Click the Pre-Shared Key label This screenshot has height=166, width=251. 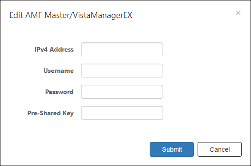click(50, 113)
